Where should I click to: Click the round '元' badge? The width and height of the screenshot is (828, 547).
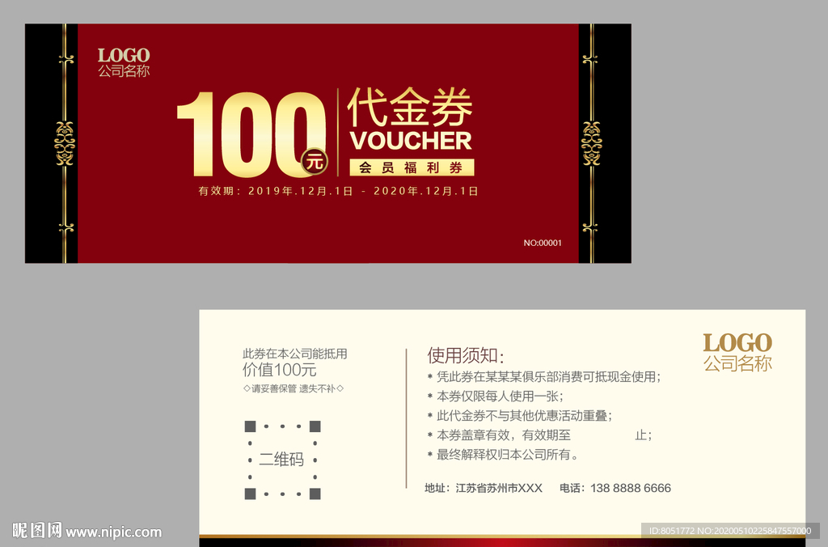[315, 161]
